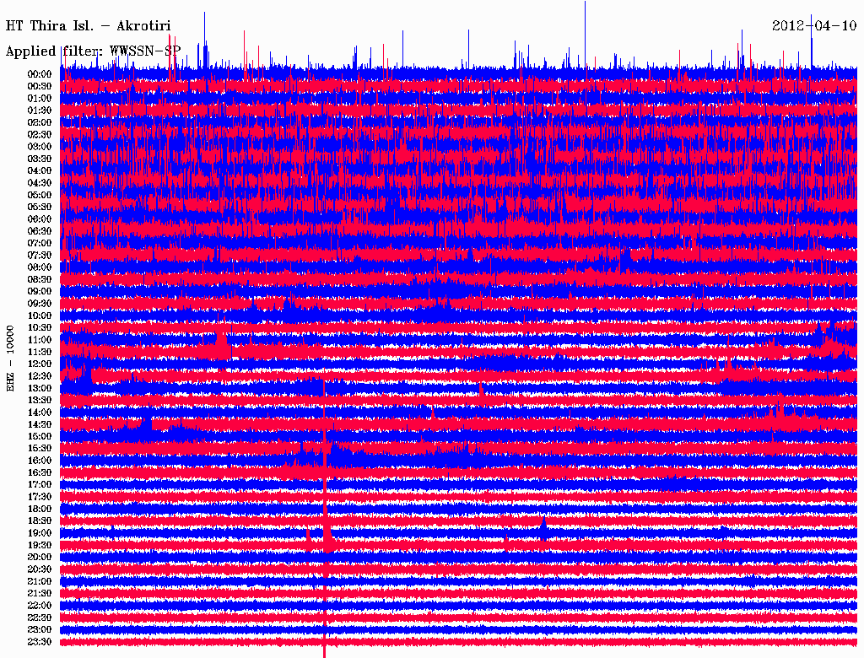Select the 23:30 time label

(40, 642)
